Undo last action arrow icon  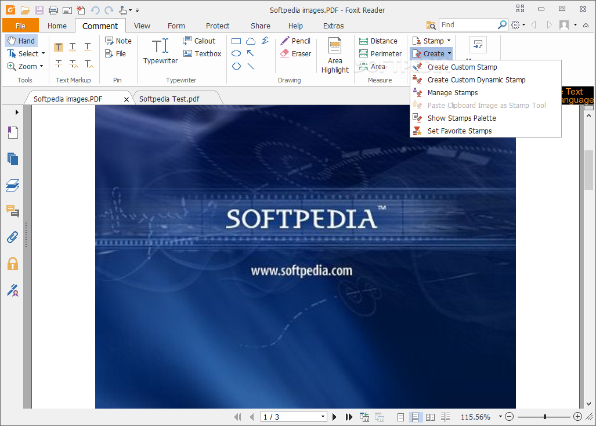95,10
